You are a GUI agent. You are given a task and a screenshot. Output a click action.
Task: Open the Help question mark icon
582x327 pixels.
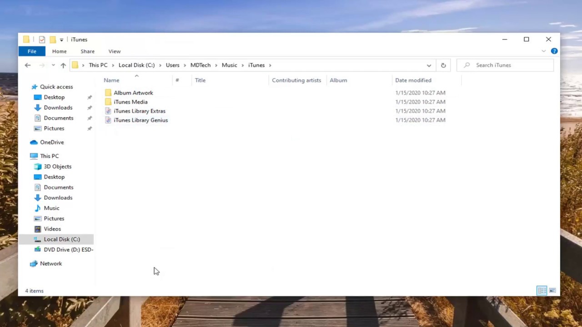pyautogui.click(x=554, y=51)
